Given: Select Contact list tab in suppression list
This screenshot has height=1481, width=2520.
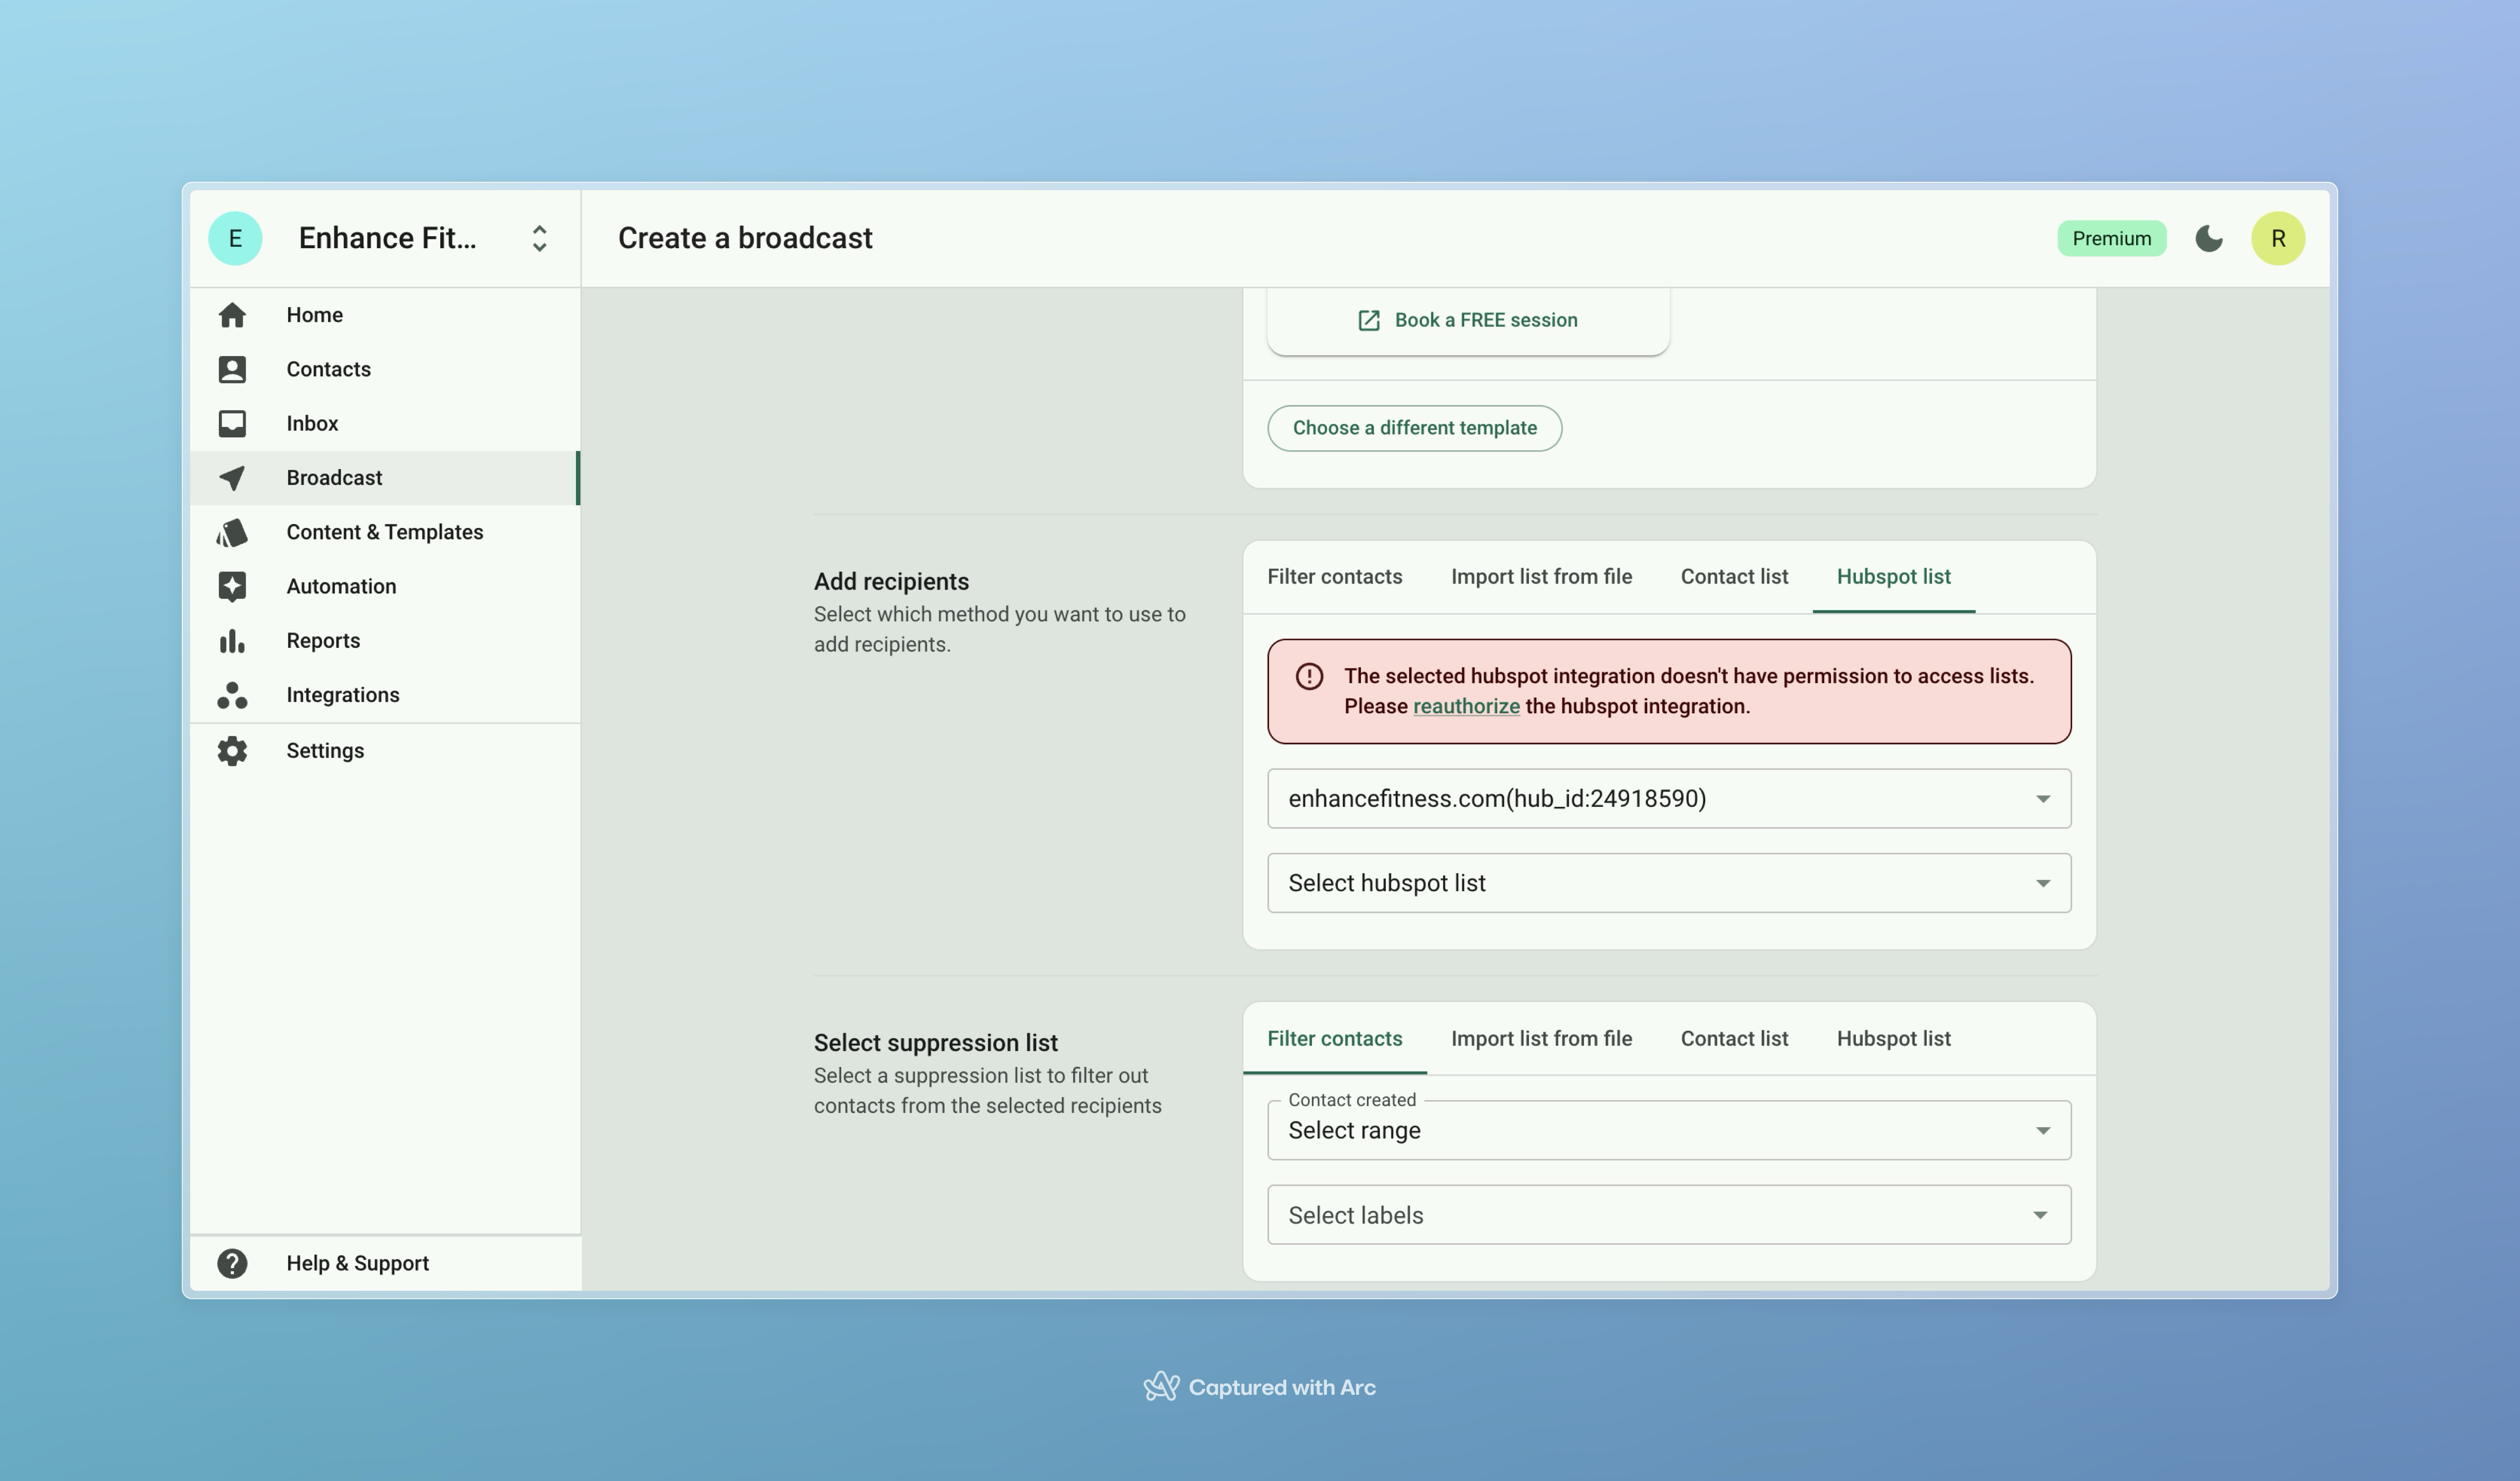Looking at the screenshot, I should 1734,1038.
